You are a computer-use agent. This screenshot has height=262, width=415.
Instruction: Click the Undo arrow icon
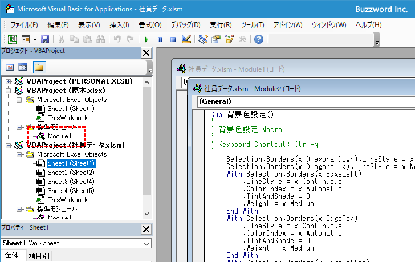tap(117, 39)
